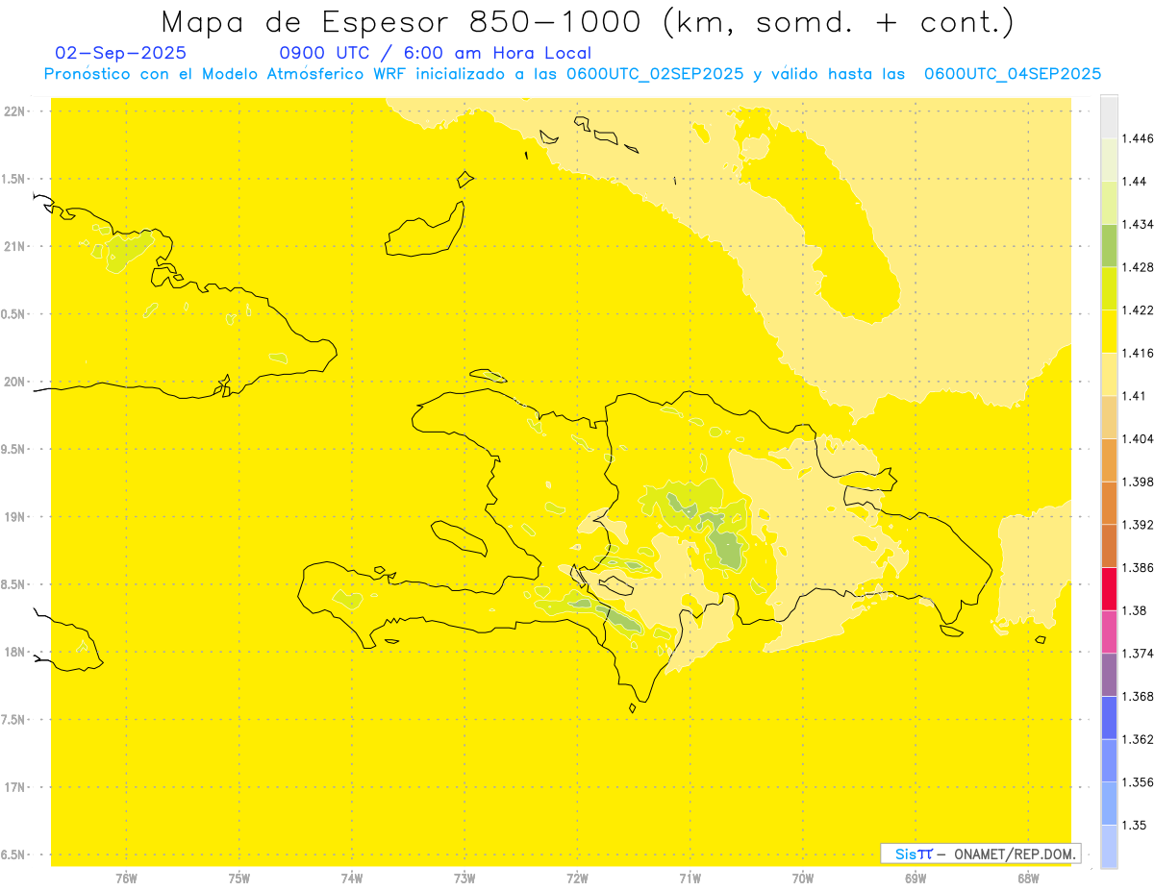Click the legend value '1.404'

click(x=1138, y=438)
